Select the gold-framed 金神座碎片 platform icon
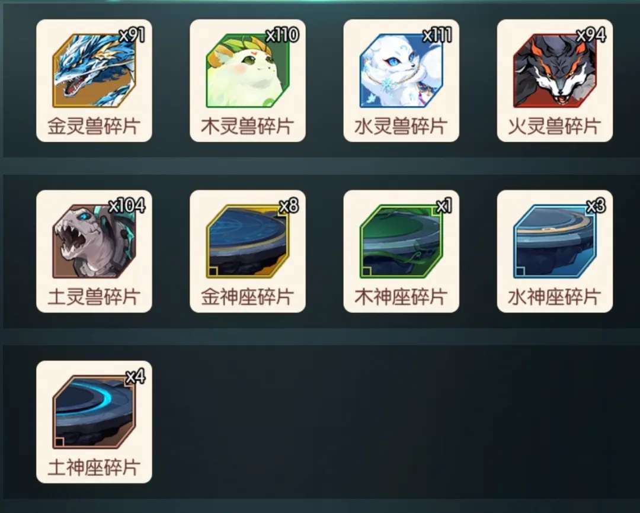 (x=247, y=241)
